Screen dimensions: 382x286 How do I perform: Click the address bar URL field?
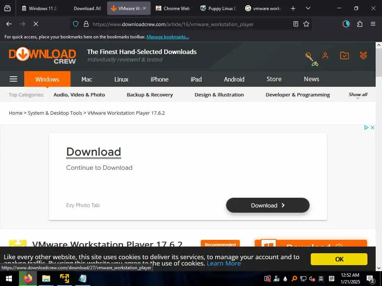click(173, 24)
